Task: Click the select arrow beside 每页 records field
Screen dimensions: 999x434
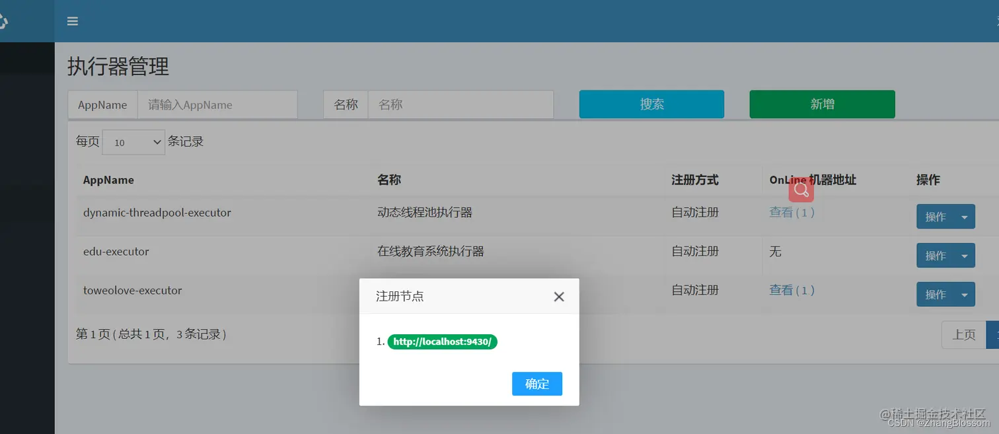Action: [156, 141]
